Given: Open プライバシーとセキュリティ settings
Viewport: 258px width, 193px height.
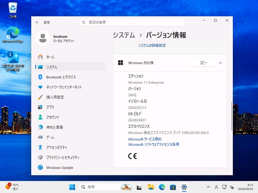Looking at the screenshot, I should click(71, 157).
